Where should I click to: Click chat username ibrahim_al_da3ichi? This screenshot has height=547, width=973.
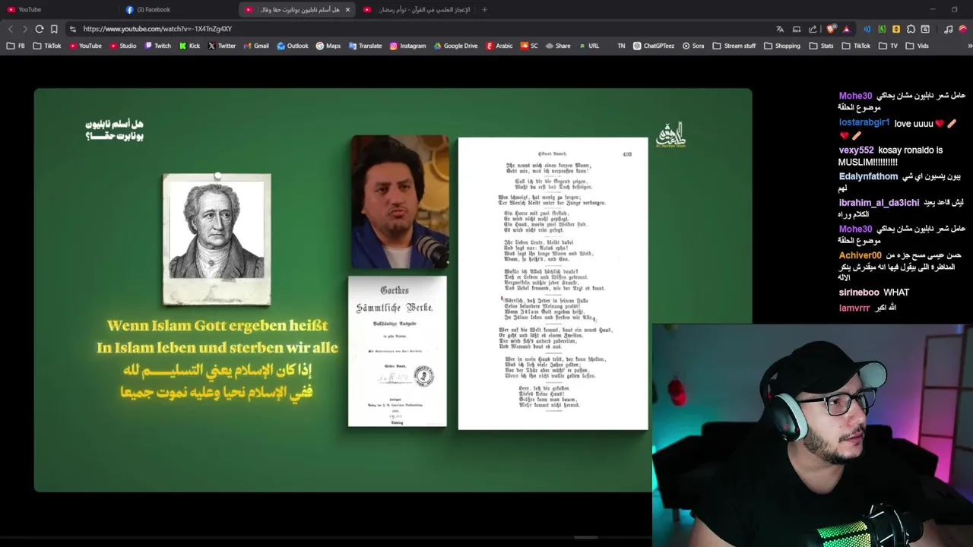(879, 203)
